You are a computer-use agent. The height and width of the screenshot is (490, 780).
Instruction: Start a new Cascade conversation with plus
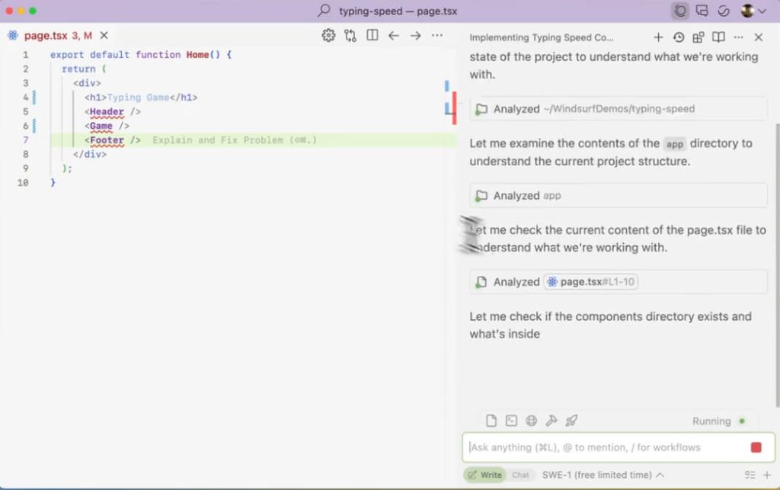coord(658,37)
